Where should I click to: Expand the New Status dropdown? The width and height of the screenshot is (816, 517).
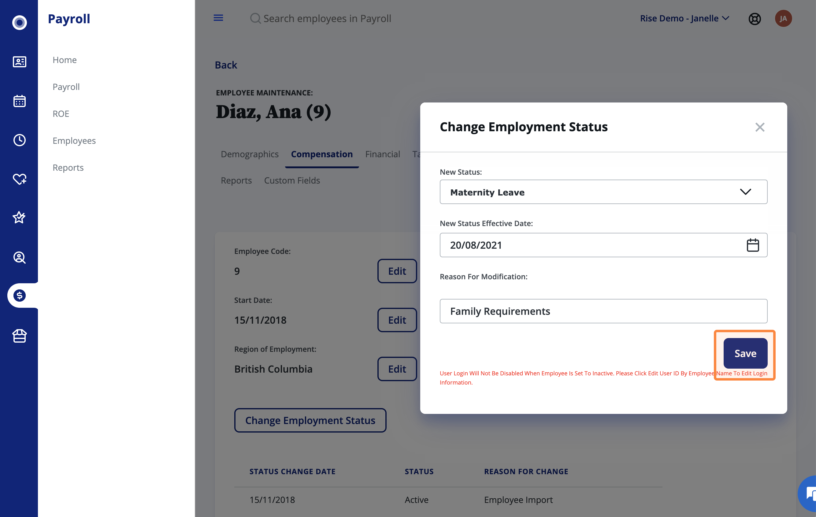tap(603, 192)
